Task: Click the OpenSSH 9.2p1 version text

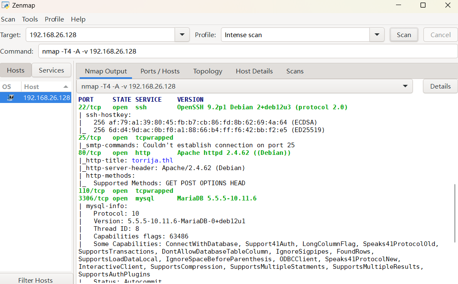Action: (x=262, y=107)
